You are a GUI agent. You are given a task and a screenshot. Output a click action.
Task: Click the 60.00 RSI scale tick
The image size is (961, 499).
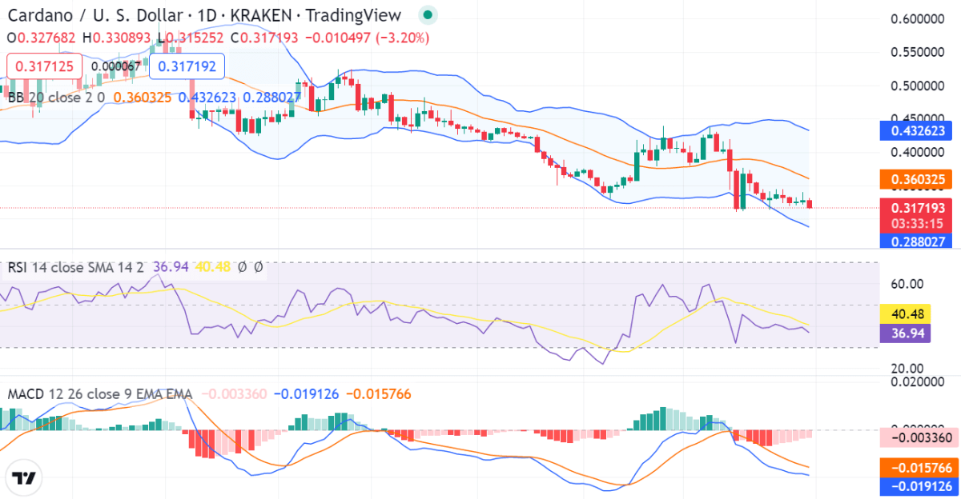[x=907, y=283]
